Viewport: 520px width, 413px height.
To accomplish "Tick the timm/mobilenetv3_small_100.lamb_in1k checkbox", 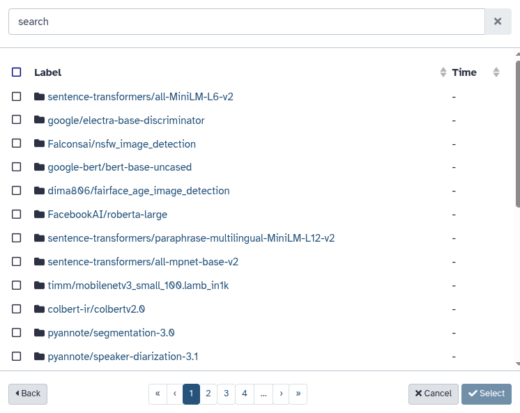I will tap(16, 286).
